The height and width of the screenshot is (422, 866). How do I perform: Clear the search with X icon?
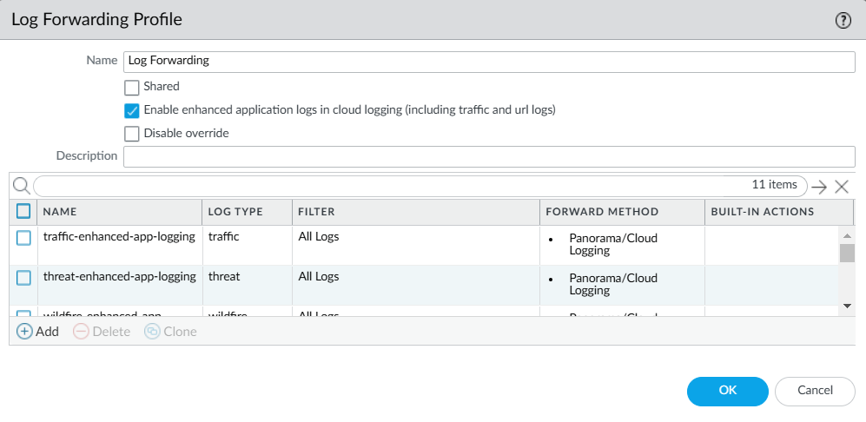[x=841, y=186]
